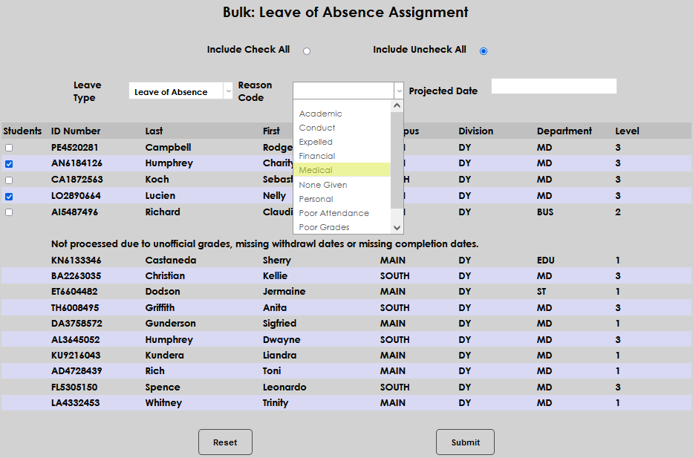Check the checkbox for student Richard
Screen dimensions: 693x458
(9, 212)
